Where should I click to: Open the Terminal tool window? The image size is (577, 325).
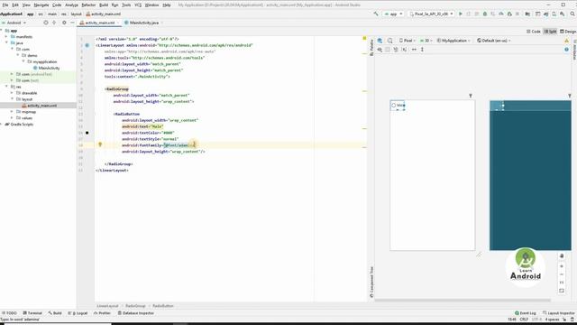pyautogui.click(x=32, y=313)
